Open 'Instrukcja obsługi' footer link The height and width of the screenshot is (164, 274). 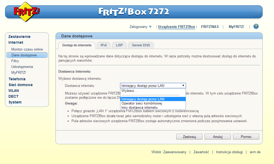(x=229, y=152)
